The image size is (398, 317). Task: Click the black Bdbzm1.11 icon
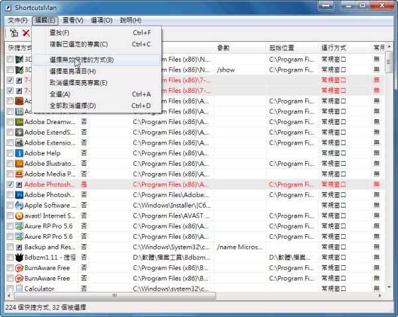[x=19, y=257]
